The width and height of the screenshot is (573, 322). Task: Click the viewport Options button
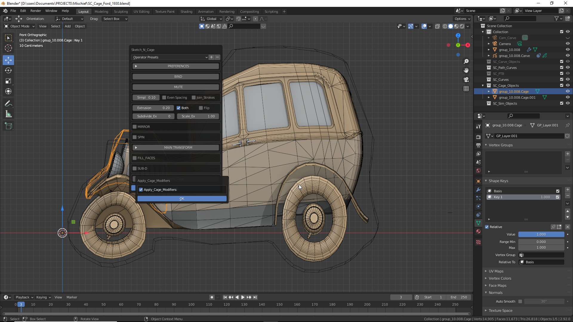[463, 19]
